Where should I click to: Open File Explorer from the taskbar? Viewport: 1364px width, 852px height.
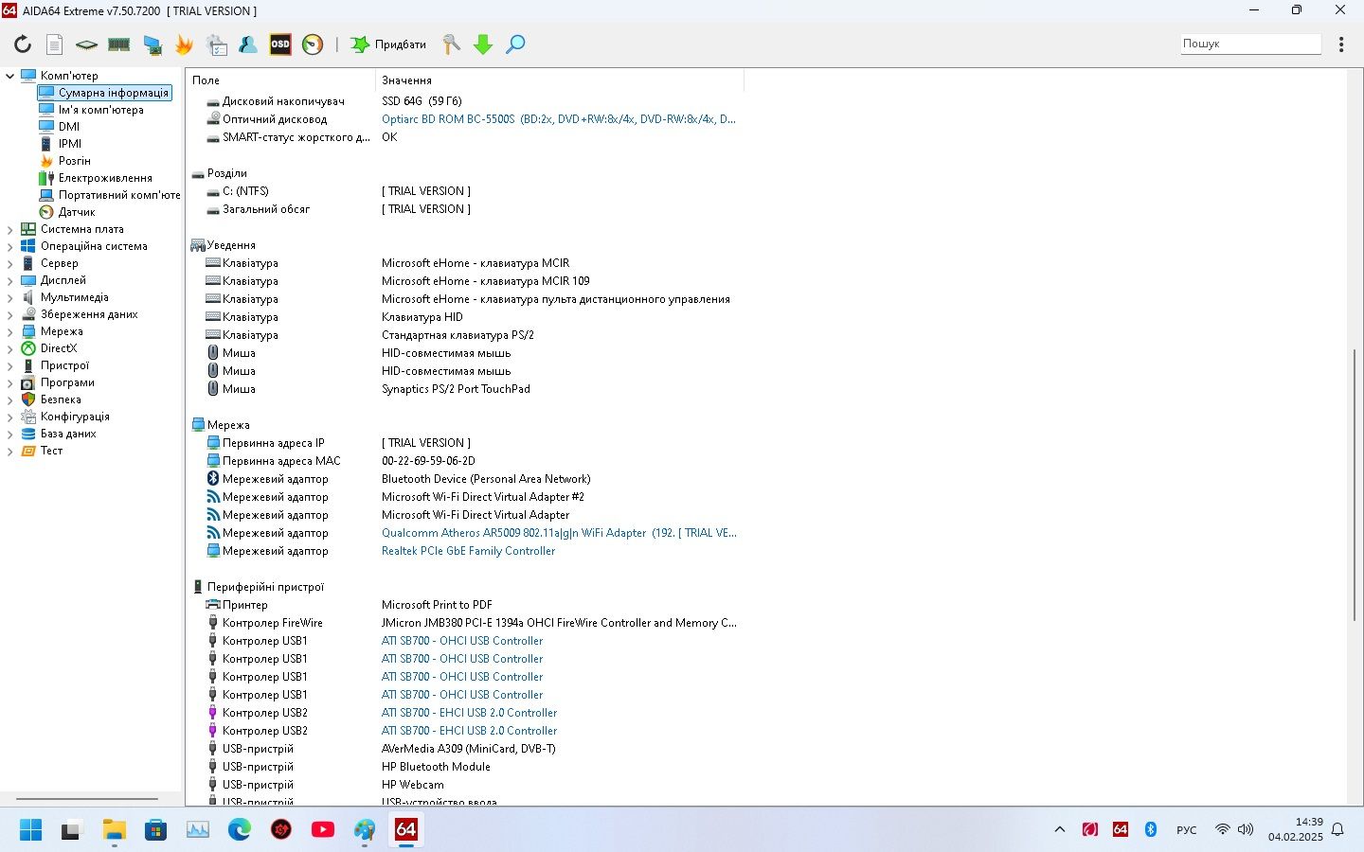coord(115,830)
